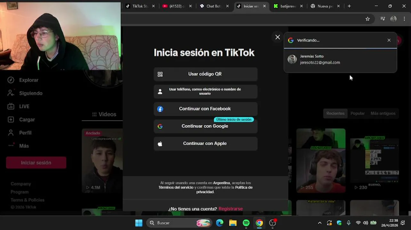The width and height of the screenshot is (411, 230).
Task: Click the QR code icon
Action: pyautogui.click(x=160, y=74)
